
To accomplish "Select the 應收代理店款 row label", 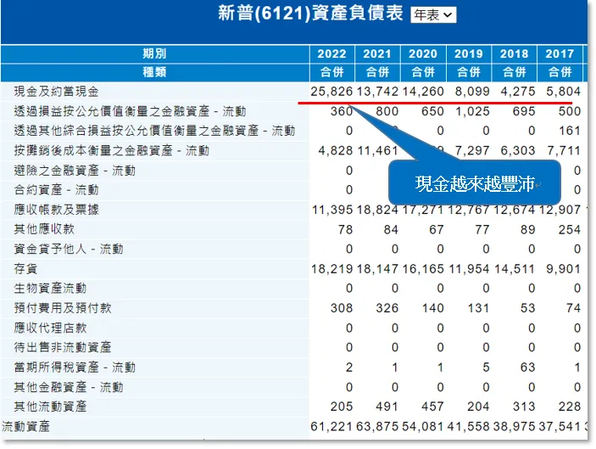I will pos(50,328).
